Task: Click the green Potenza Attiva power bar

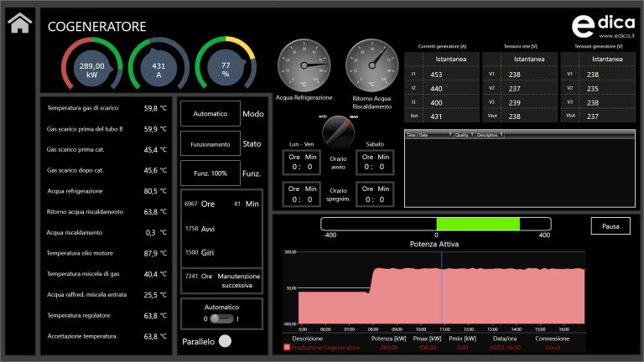Action: click(x=478, y=224)
